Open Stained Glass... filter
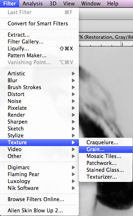The image size is (133, 216). [106, 170]
